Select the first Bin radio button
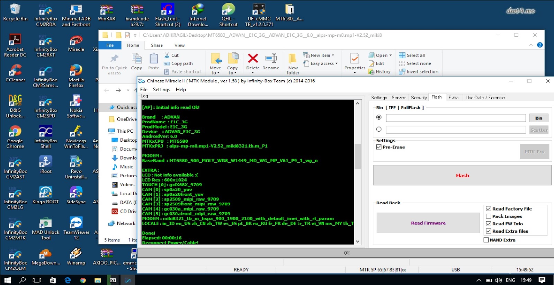The width and height of the screenshot is (554, 285). pos(379,117)
